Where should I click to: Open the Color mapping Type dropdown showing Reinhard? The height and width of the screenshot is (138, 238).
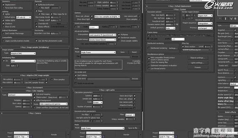[x=20, y=95]
